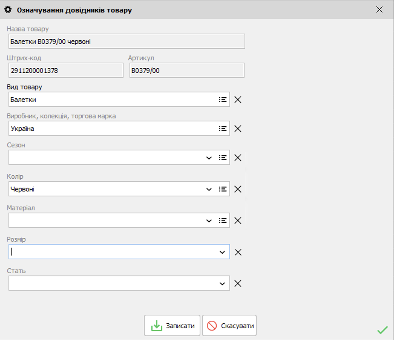394x340 pixels.
Task: Clear the Сезон field
Action: click(x=238, y=158)
